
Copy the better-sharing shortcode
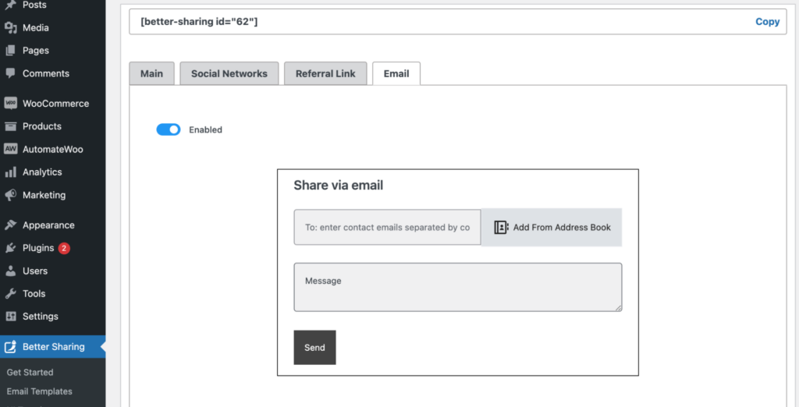(768, 21)
